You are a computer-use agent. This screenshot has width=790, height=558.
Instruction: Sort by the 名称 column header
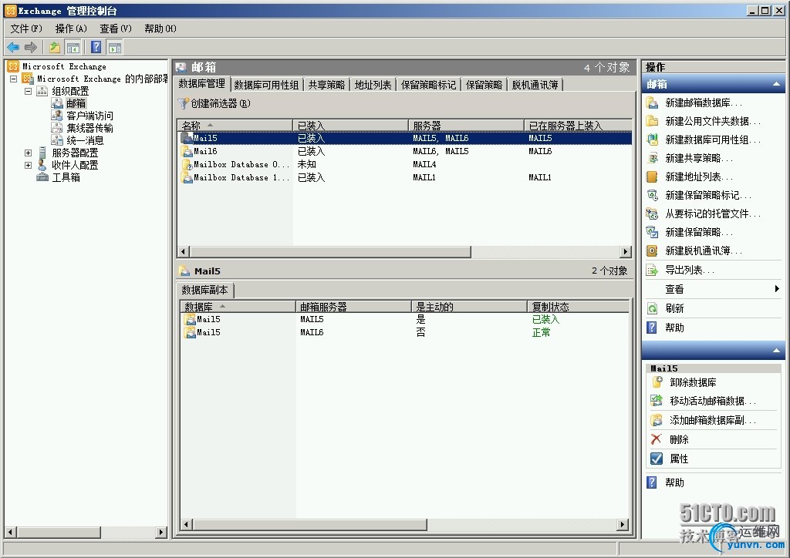pos(235,126)
